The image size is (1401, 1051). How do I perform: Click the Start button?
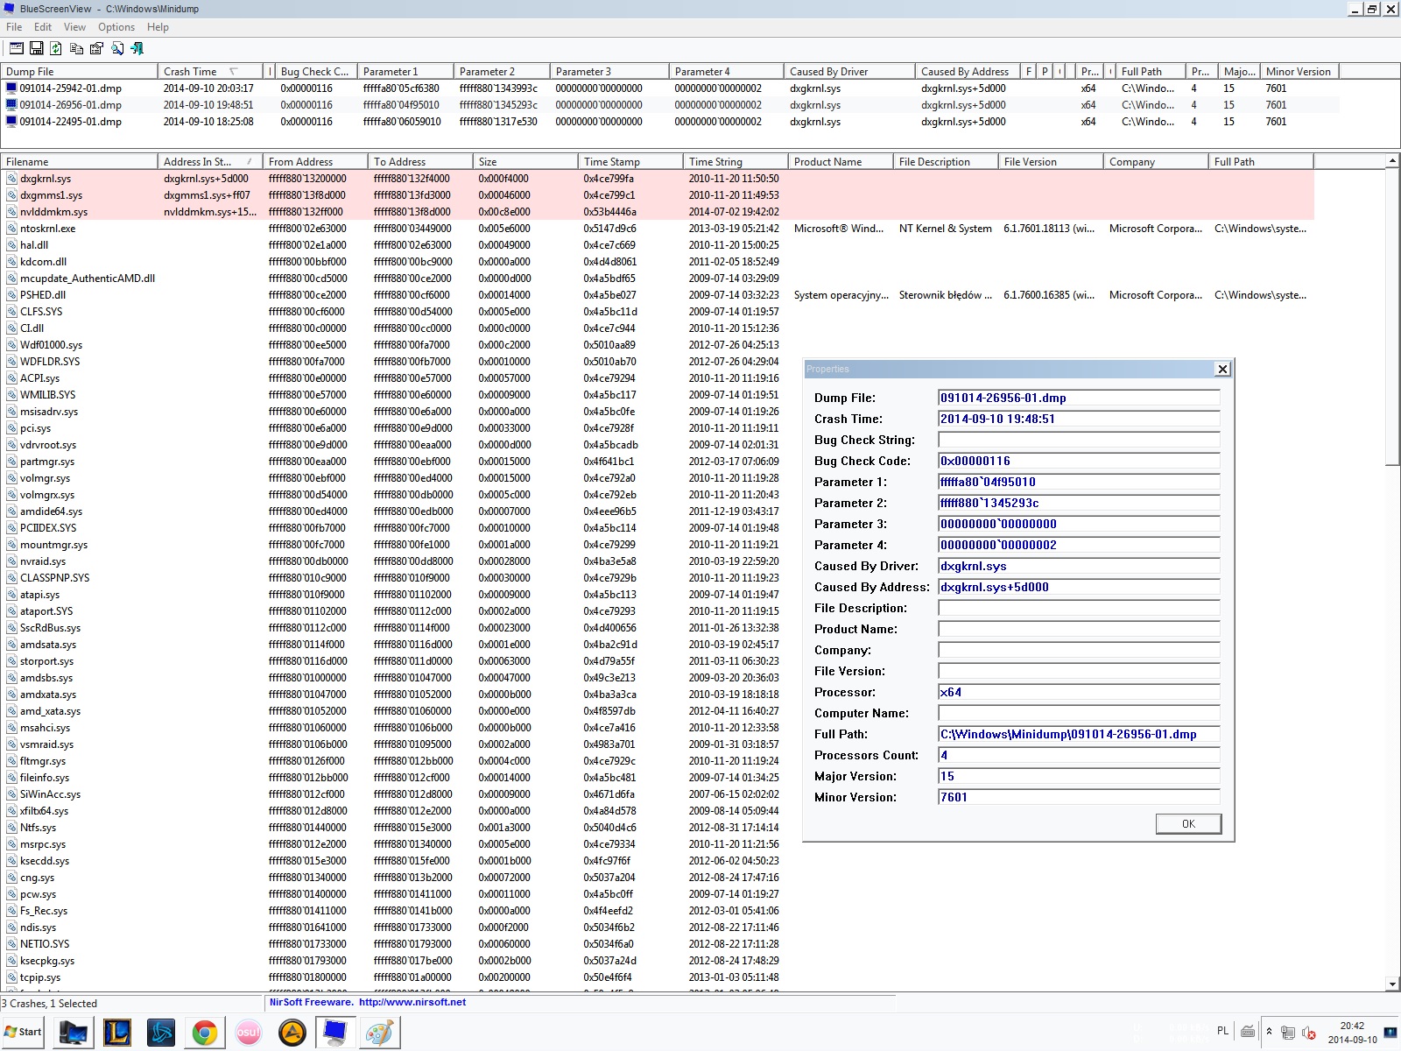(x=24, y=1032)
